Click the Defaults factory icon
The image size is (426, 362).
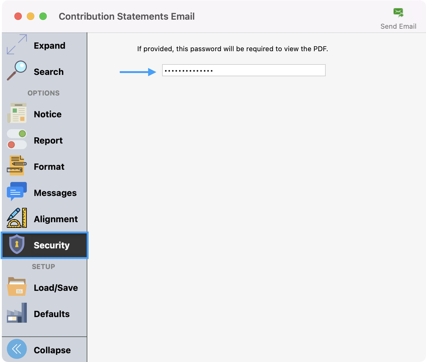click(17, 313)
